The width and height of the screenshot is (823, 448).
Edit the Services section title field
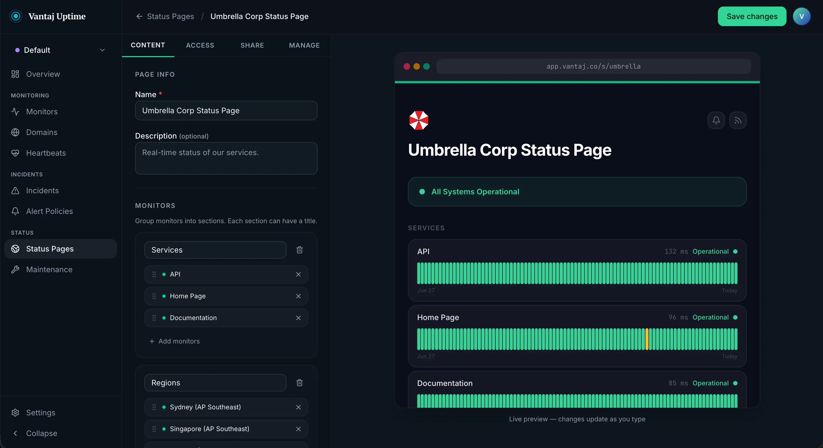[x=215, y=250]
